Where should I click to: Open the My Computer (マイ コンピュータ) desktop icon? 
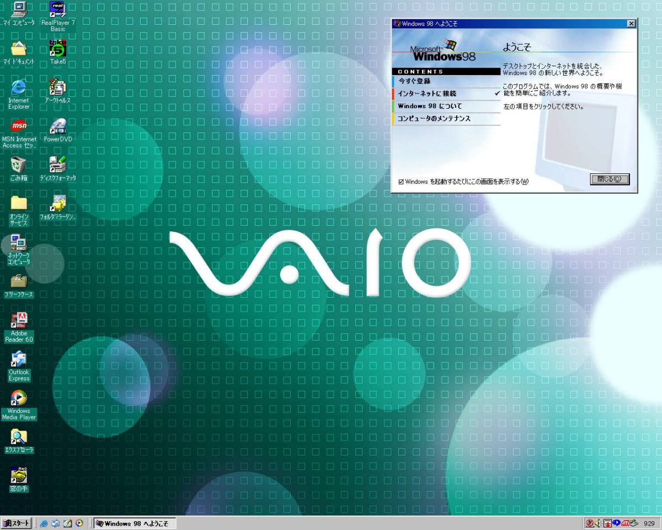19,14
